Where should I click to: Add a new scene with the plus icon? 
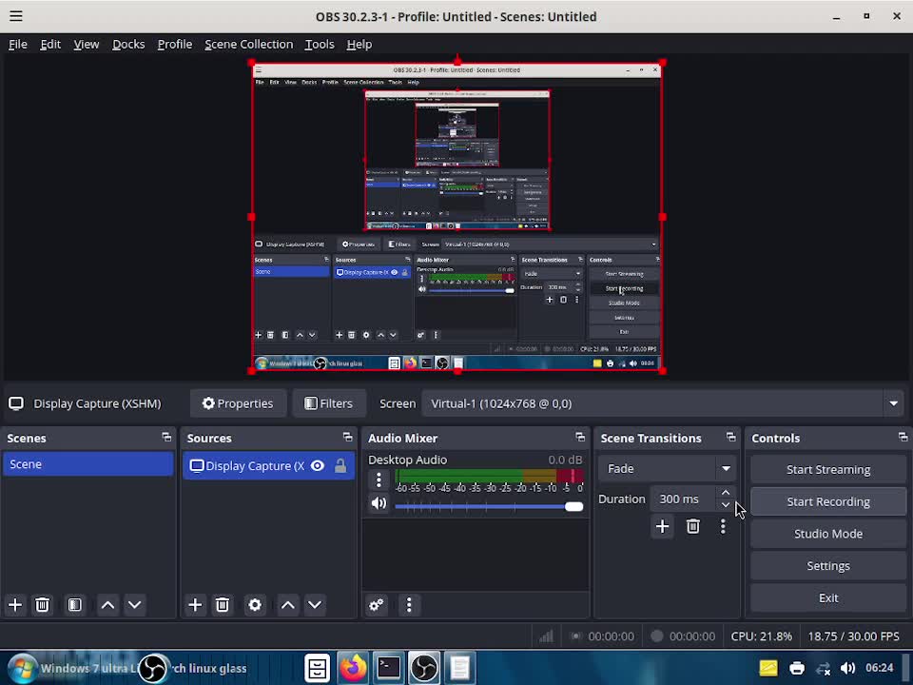click(15, 605)
